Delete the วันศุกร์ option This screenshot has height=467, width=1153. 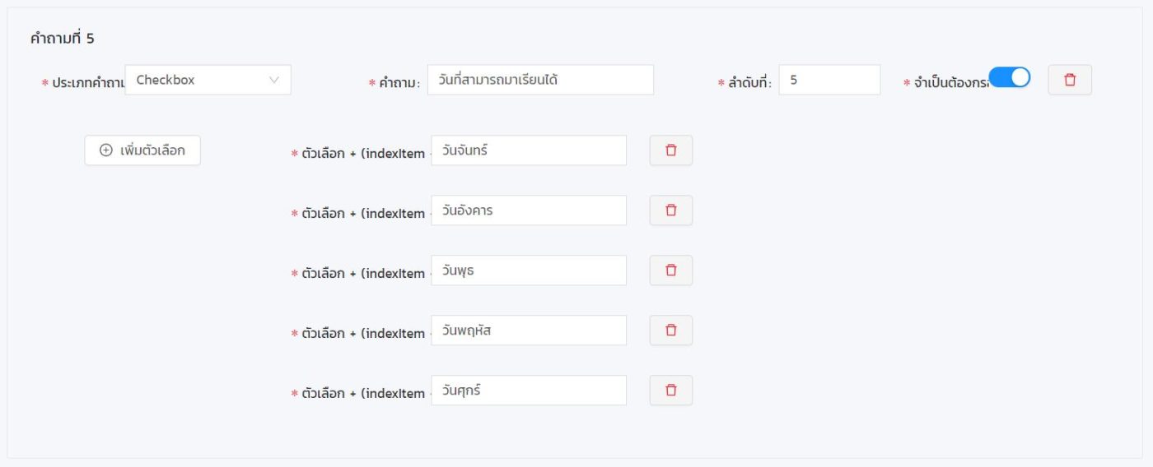(670, 391)
